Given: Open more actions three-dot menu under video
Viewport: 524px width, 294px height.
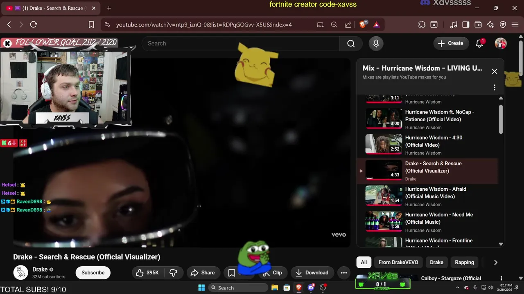Looking at the screenshot, I should 344,273.
